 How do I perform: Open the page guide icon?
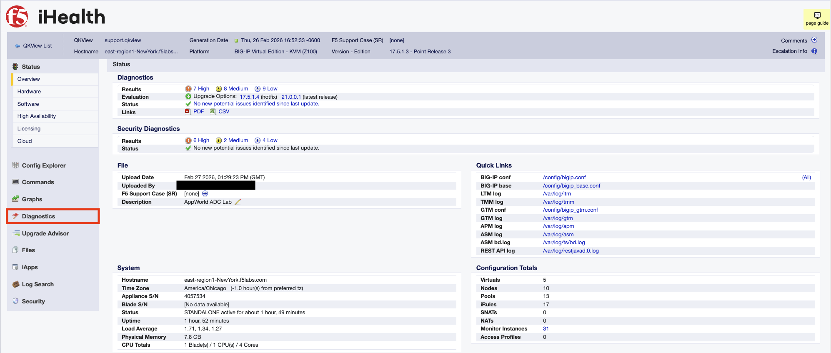pyautogui.click(x=817, y=15)
